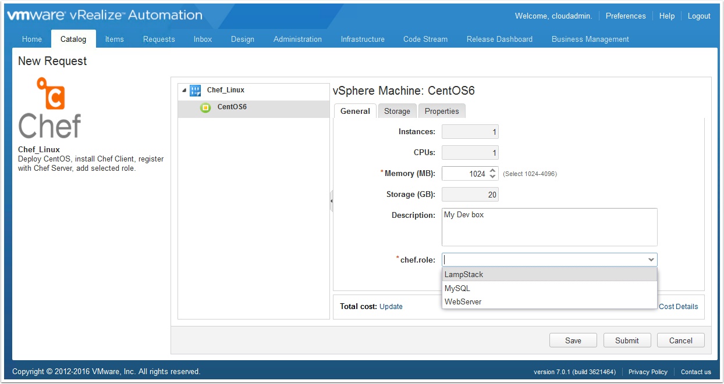This screenshot has height=384, width=724.
Task: Collapse the left tree panel with splitter arrow
Action: 331,201
